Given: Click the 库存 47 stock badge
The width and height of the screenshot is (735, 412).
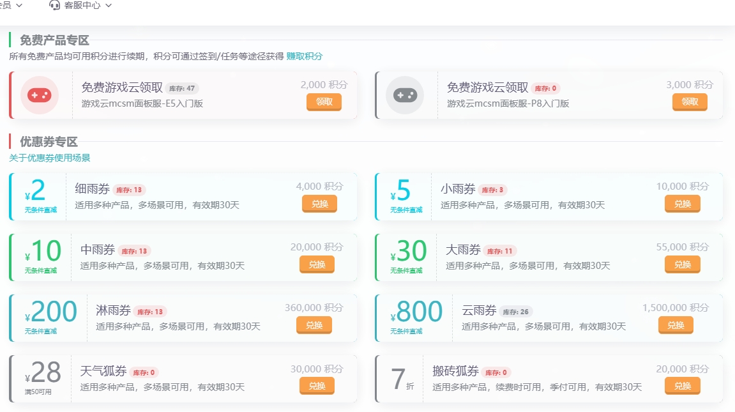Looking at the screenshot, I should tap(182, 88).
